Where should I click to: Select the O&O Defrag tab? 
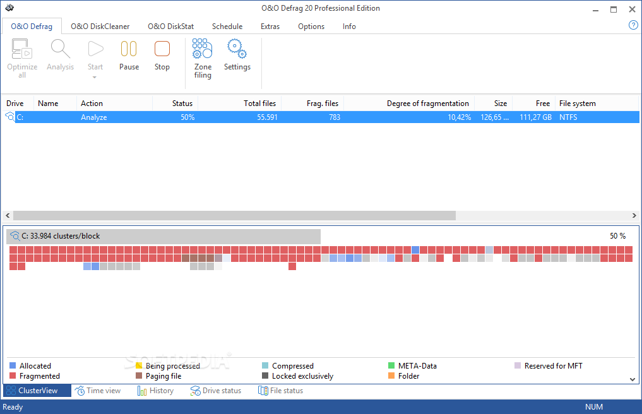(x=32, y=27)
